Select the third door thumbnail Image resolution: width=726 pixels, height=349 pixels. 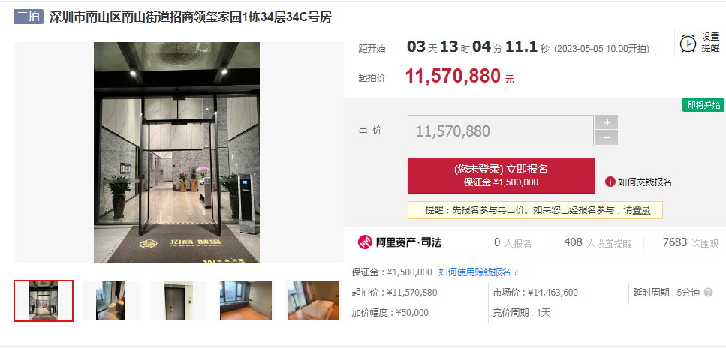tap(179, 301)
